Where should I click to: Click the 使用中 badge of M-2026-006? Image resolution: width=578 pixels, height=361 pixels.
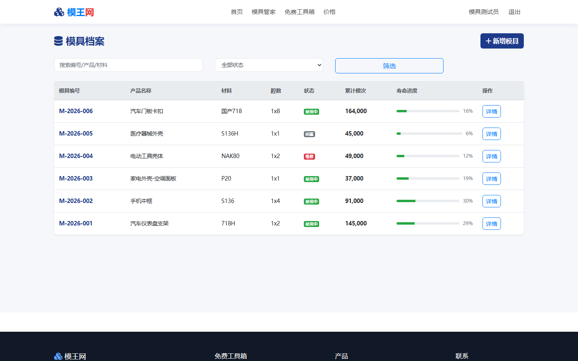311,112
